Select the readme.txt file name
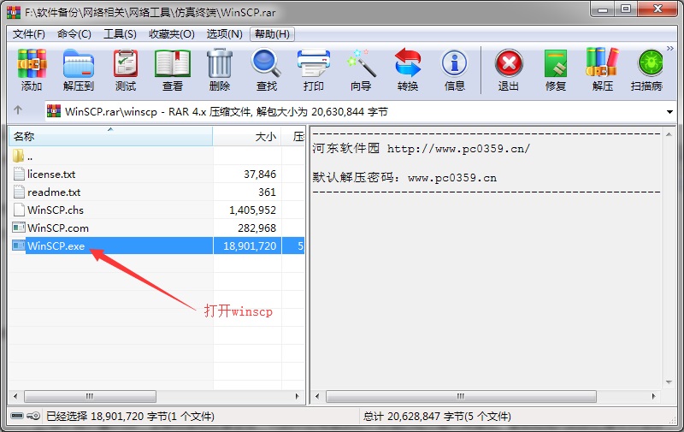 click(54, 192)
